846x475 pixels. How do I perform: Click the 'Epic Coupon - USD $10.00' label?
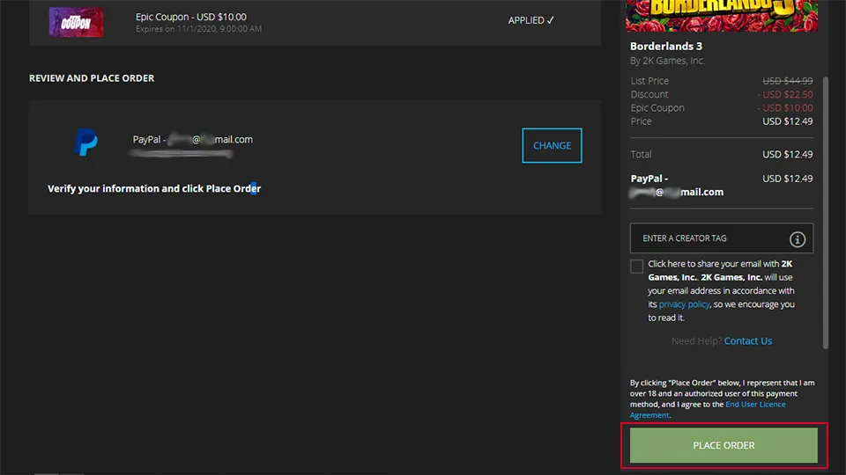click(191, 17)
